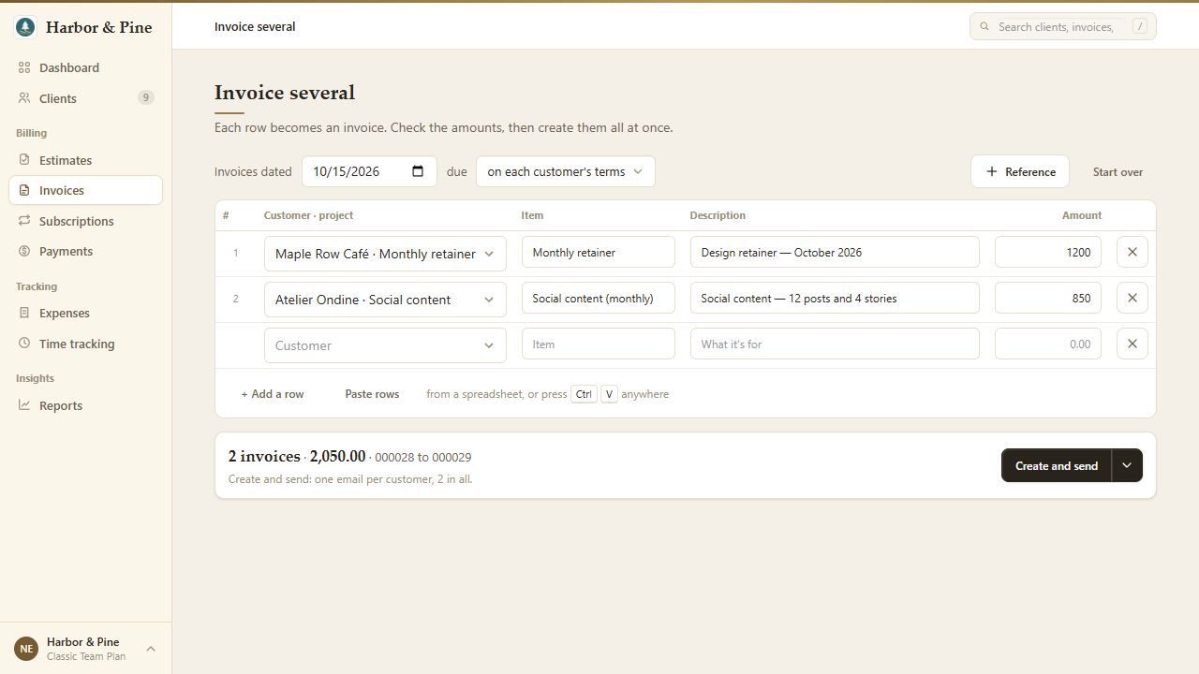Open the due terms dropdown

click(565, 171)
